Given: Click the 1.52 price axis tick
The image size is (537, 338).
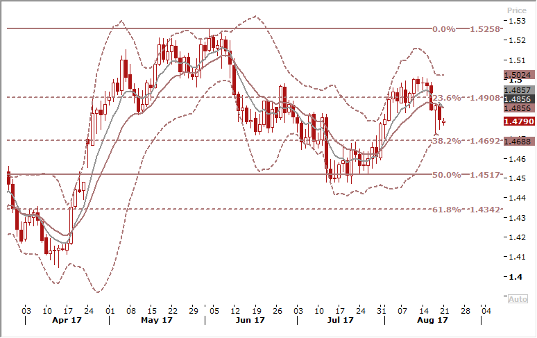Looking at the screenshot, I should pyautogui.click(x=517, y=40).
